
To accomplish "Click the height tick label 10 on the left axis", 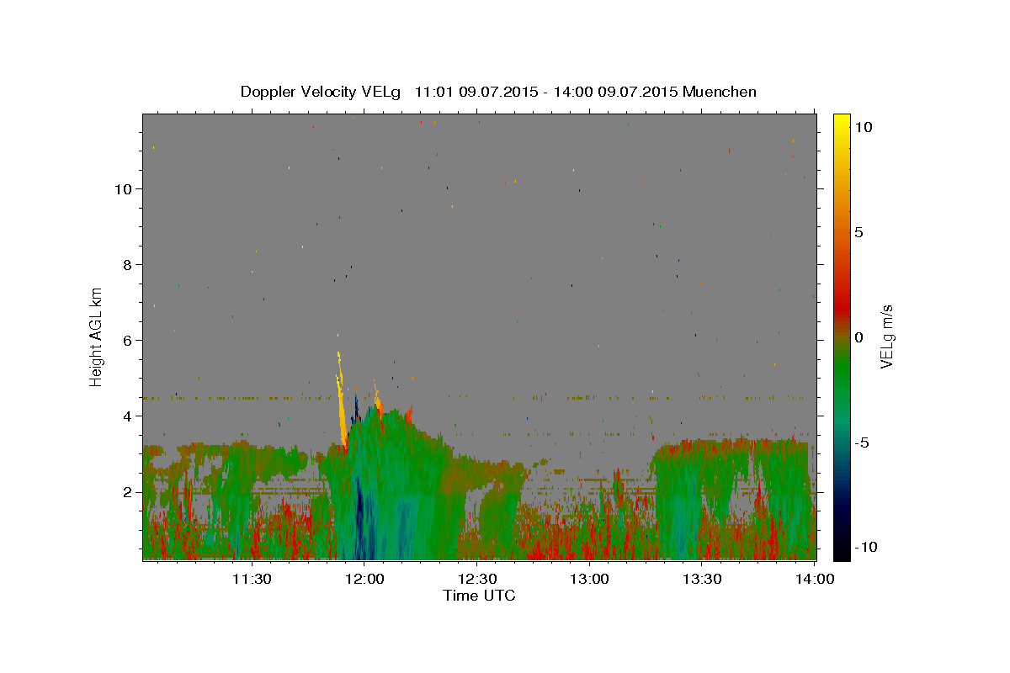I will (123, 188).
